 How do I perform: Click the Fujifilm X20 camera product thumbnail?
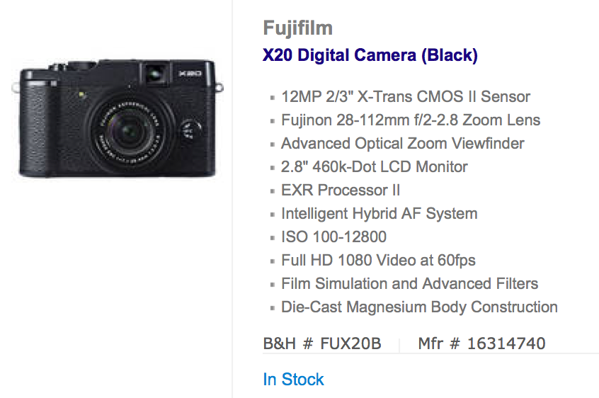[118, 118]
